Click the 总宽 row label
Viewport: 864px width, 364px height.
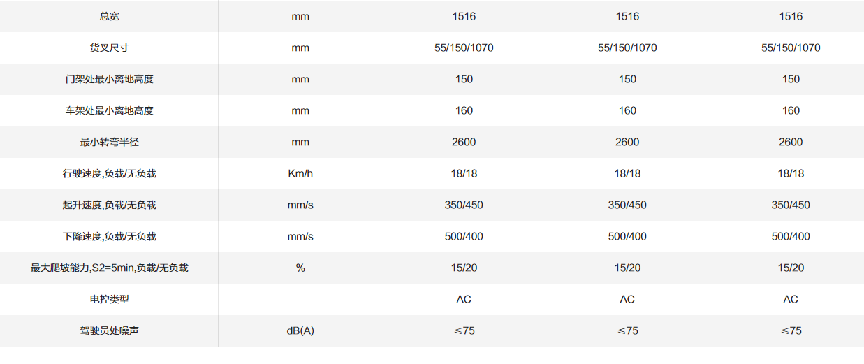pyautogui.click(x=109, y=16)
